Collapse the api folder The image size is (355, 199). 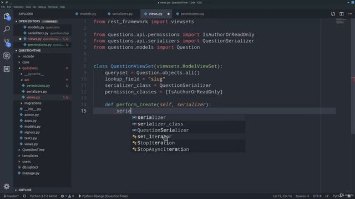point(27,80)
